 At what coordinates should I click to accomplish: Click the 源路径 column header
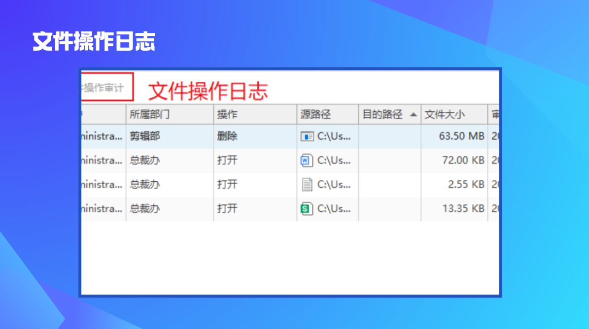click(x=315, y=115)
